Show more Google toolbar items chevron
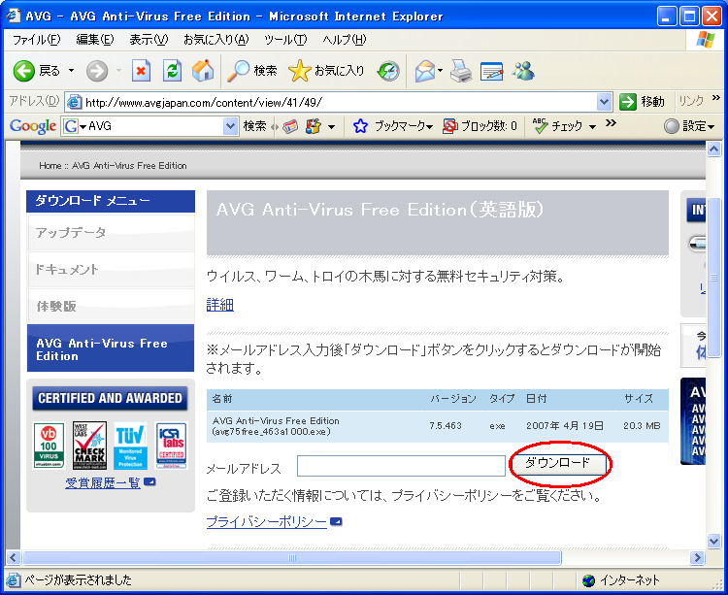The height and width of the screenshot is (595, 728). [x=611, y=123]
